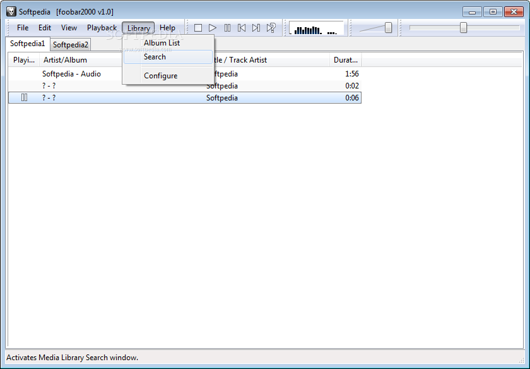Skip to the next track

[x=256, y=28]
